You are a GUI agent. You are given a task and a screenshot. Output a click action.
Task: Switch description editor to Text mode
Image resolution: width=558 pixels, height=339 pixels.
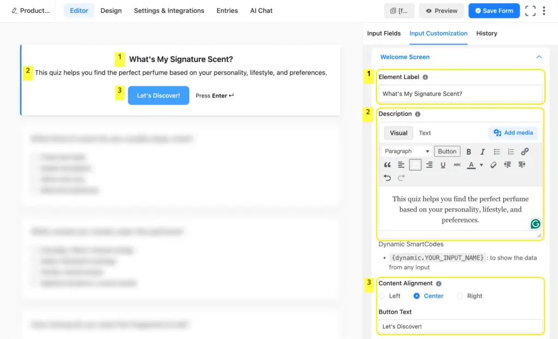[424, 133]
